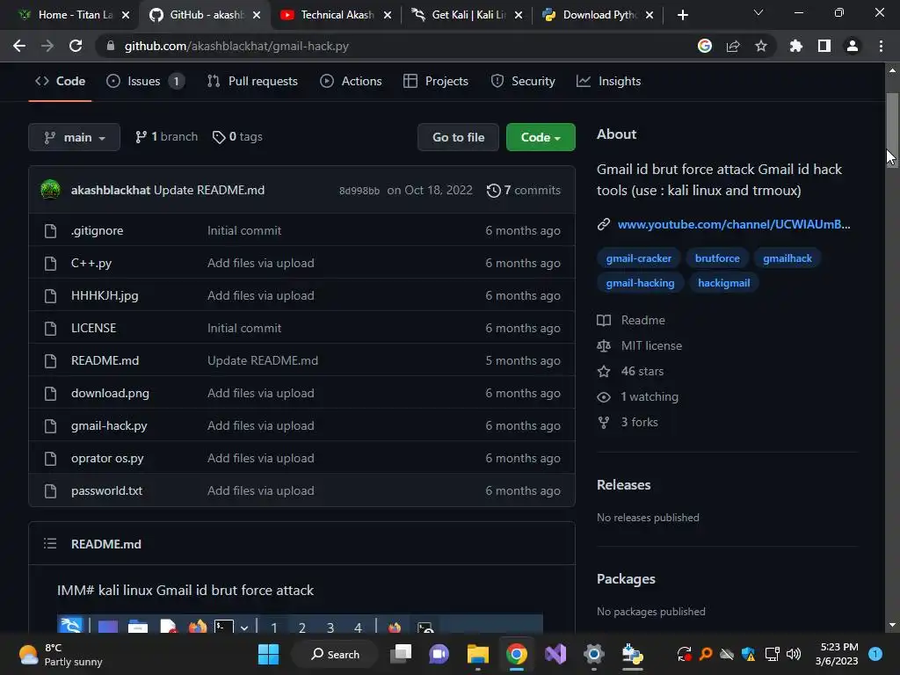Click the brutforce topic tag
900x675 pixels.
click(717, 258)
